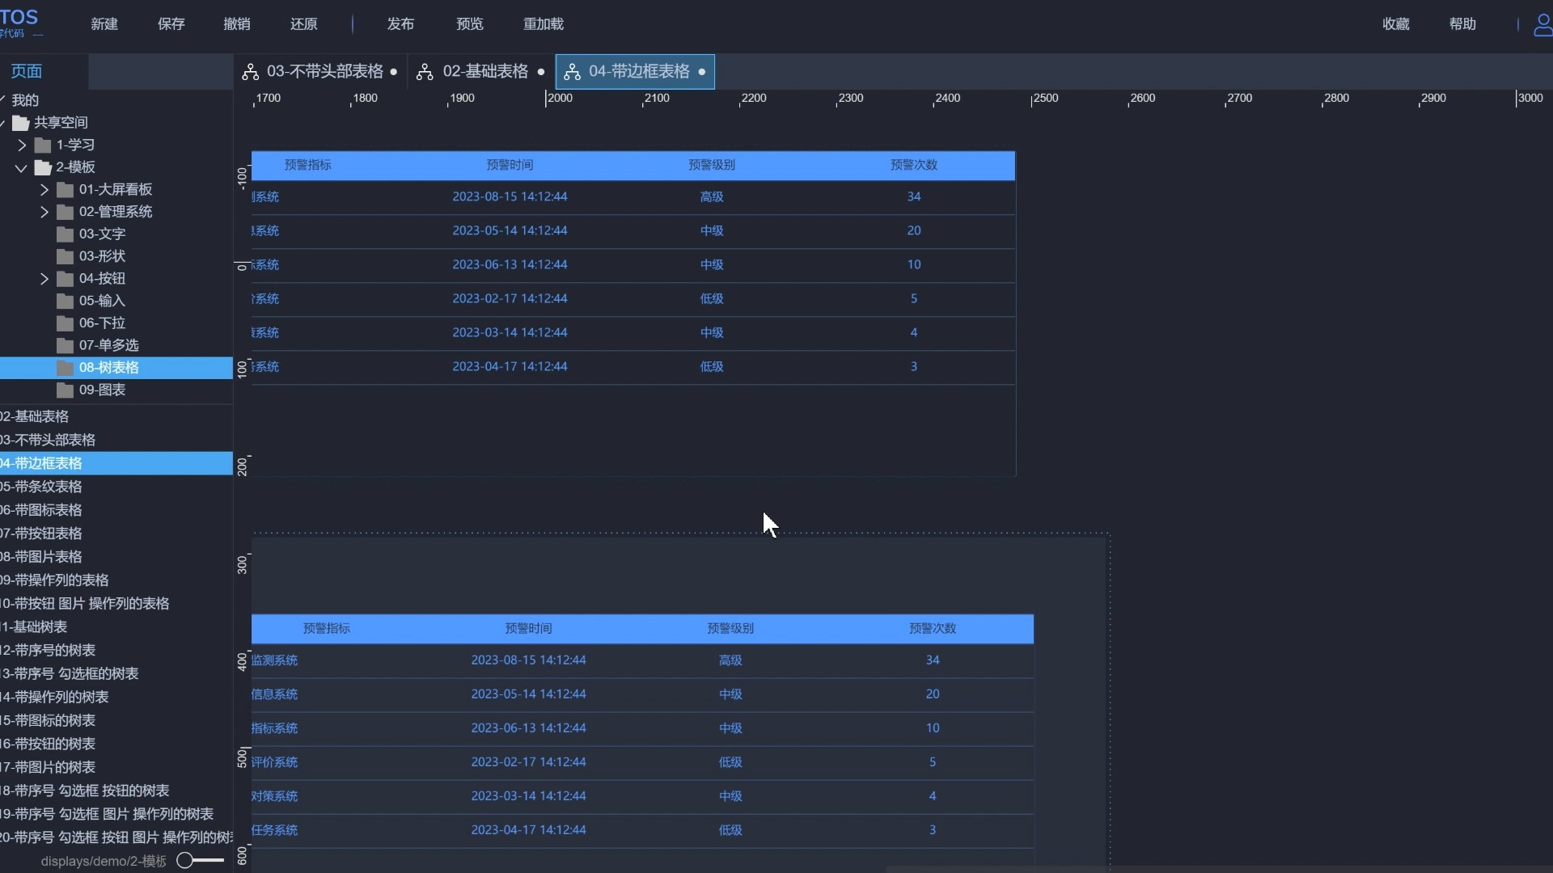Expand the 04-按钮 folder
The width and height of the screenshot is (1553, 873).
pyautogui.click(x=44, y=279)
